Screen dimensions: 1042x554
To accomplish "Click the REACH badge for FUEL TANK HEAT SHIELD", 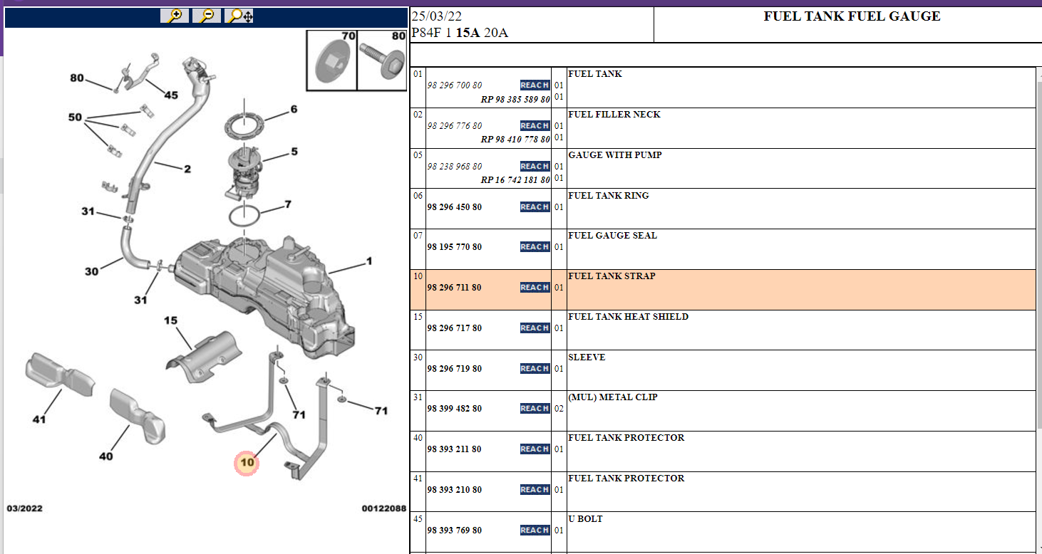I will click(x=535, y=328).
